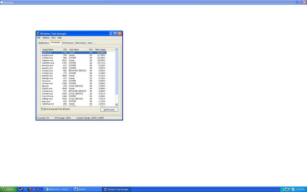The image size is (307, 192).
Task: Select the taskmgr.exe process row
Action: pos(74,78)
